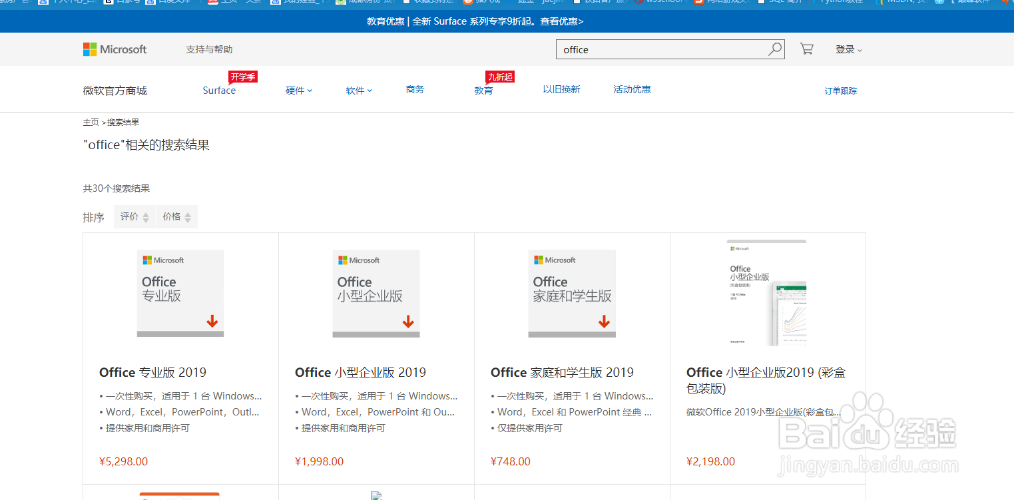This screenshot has width=1014, height=500.
Task: Open the 商务 menu item
Action: pyautogui.click(x=415, y=89)
